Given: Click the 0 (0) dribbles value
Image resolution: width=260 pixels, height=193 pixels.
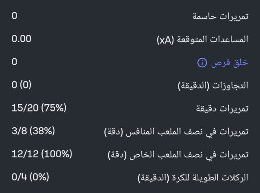Looking at the screenshot, I should coord(21,86).
